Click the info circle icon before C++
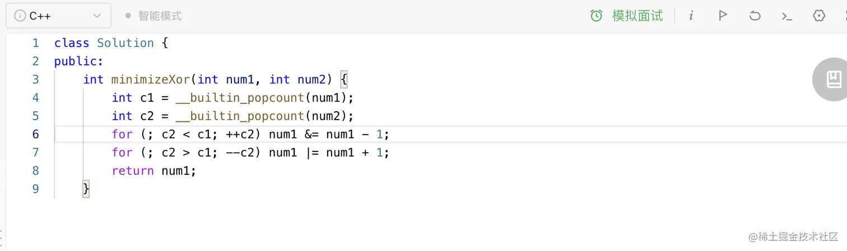Viewport: 847px width, 251px height. tap(20, 16)
